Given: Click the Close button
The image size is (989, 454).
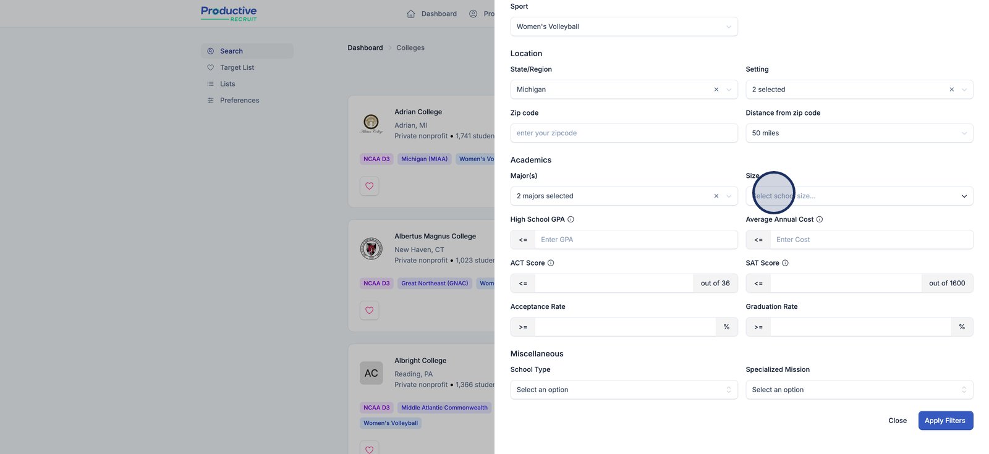Looking at the screenshot, I should [898, 421].
